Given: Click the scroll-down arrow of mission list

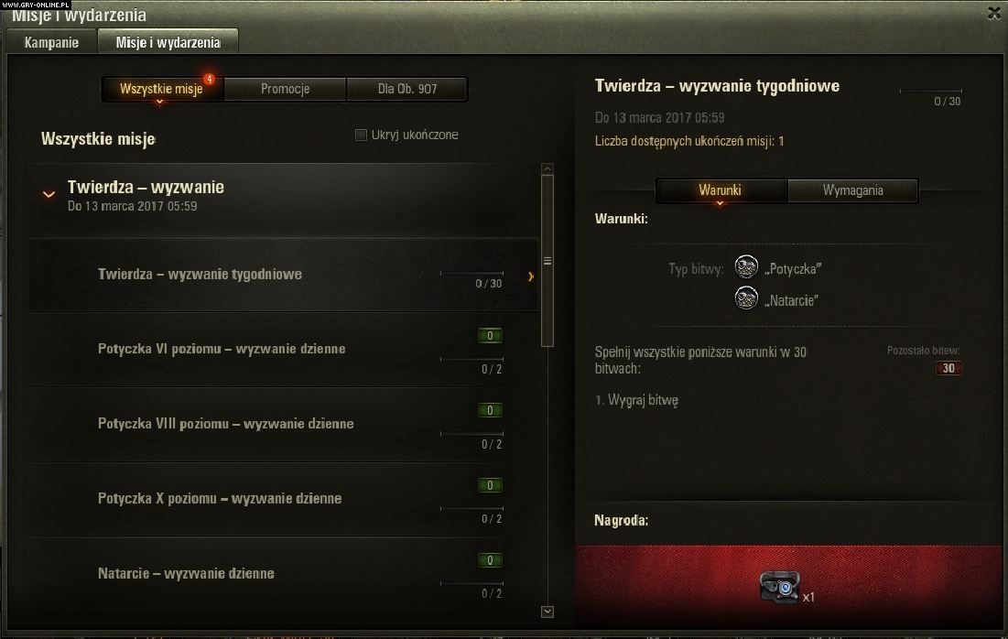Looking at the screenshot, I should click(547, 612).
